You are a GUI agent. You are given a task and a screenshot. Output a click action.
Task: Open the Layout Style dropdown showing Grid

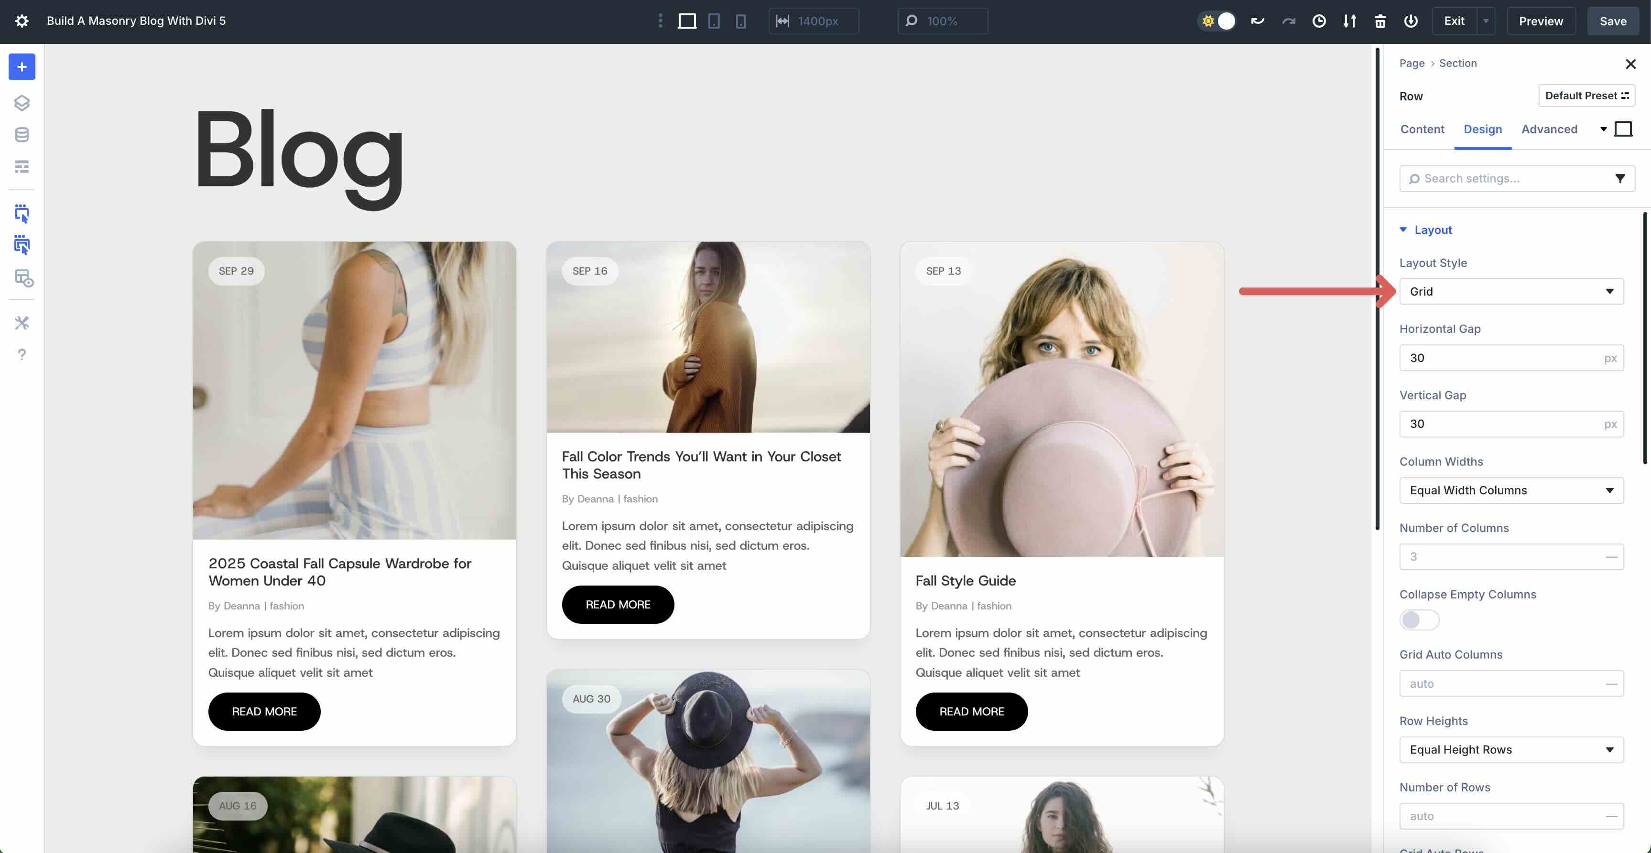(x=1510, y=291)
